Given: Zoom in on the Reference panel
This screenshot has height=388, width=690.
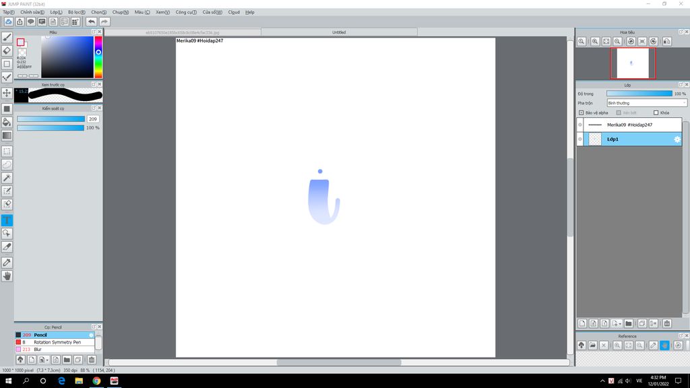Looking at the screenshot, I should pyautogui.click(x=617, y=346).
